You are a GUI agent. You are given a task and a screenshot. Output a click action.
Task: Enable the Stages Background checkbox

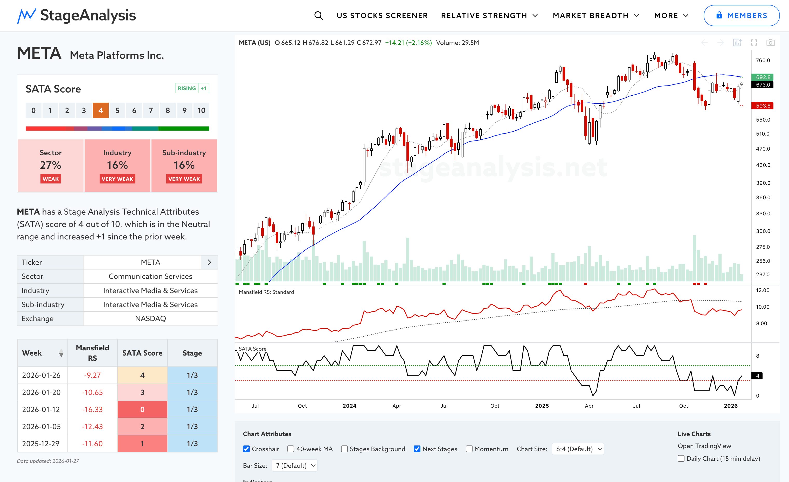[344, 449]
